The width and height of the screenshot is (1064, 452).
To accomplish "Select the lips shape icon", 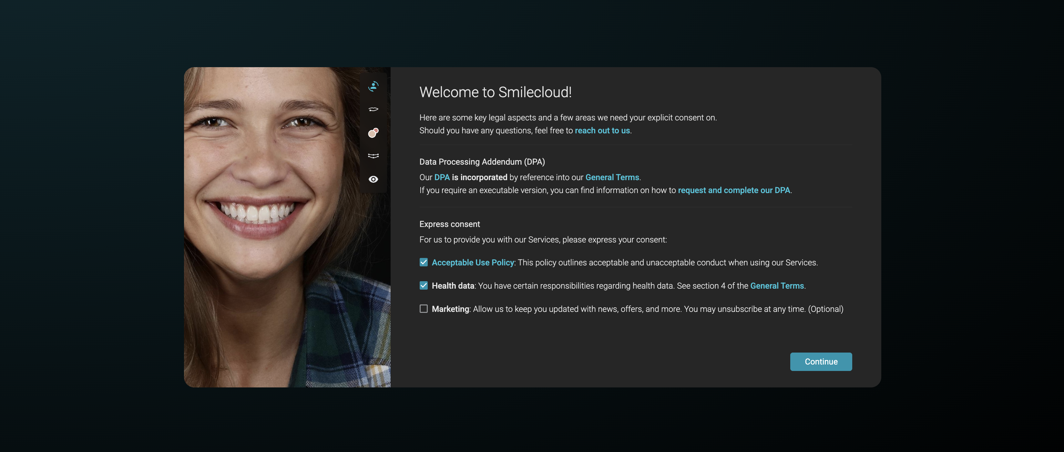I will tap(373, 109).
